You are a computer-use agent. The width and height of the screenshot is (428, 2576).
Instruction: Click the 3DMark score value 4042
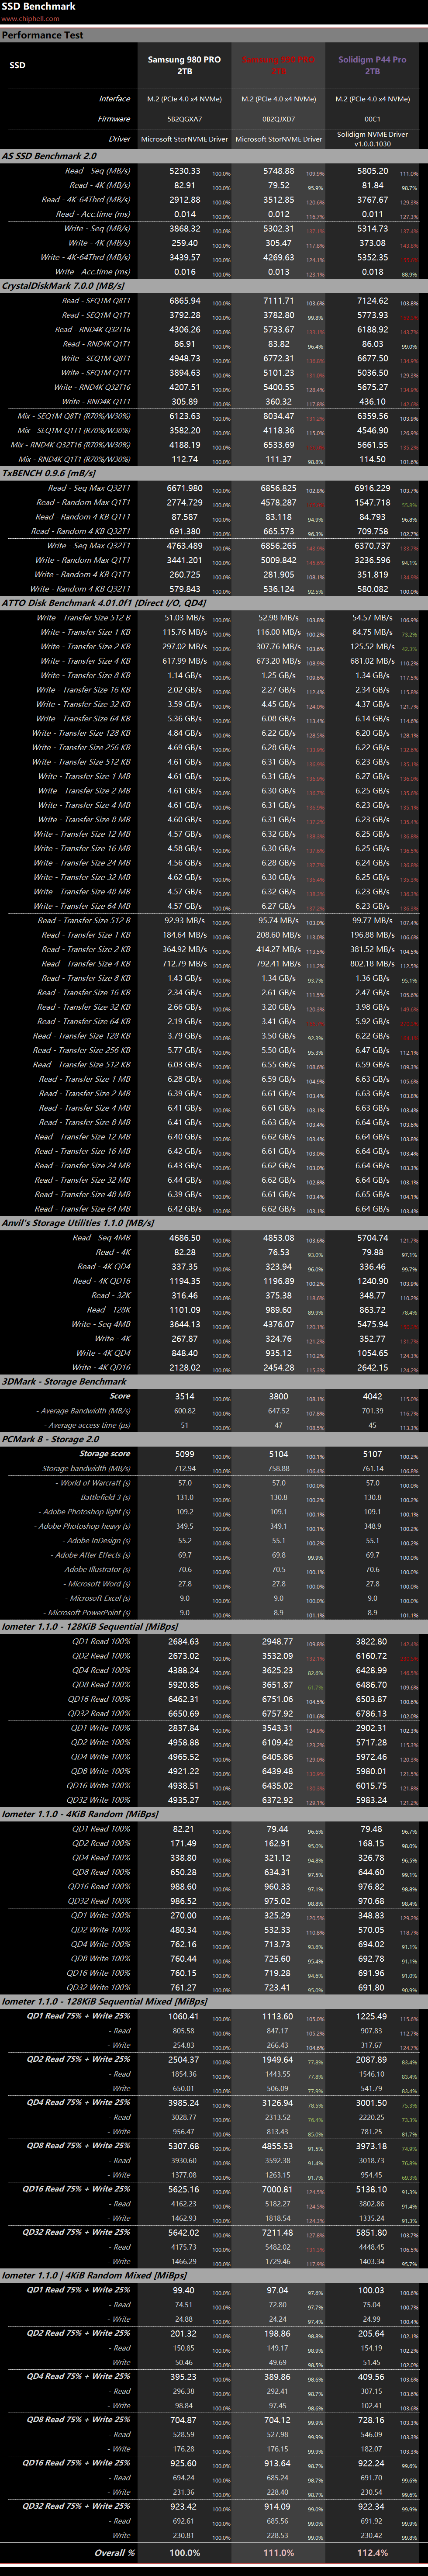point(372,1396)
